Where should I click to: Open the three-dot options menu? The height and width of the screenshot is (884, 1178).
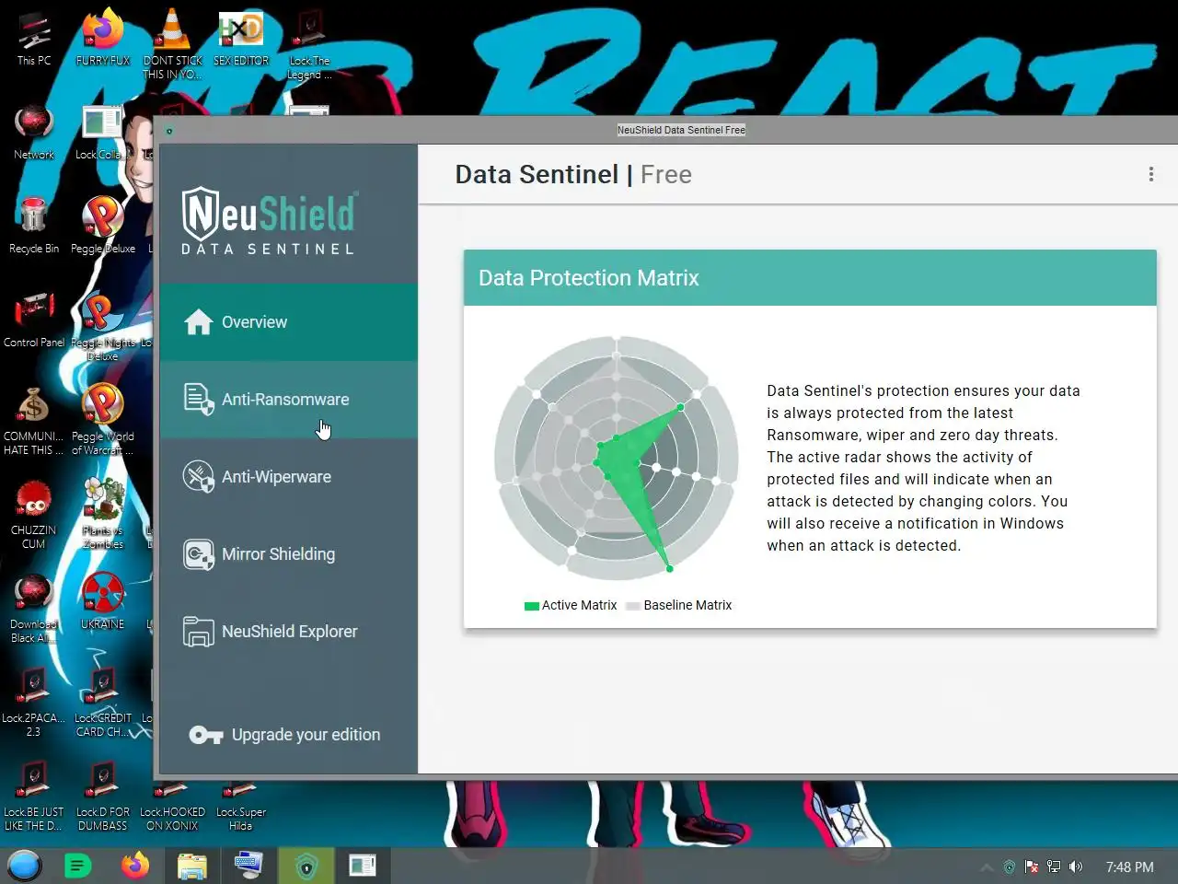[x=1150, y=174]
